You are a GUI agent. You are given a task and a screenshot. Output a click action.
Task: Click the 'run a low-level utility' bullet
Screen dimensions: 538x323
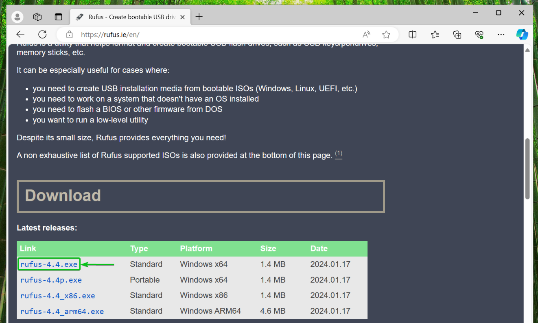(x=90, y=120)
